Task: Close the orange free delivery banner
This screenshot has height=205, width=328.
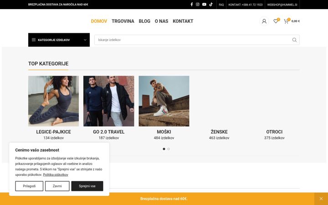Action: pos(321,199)
